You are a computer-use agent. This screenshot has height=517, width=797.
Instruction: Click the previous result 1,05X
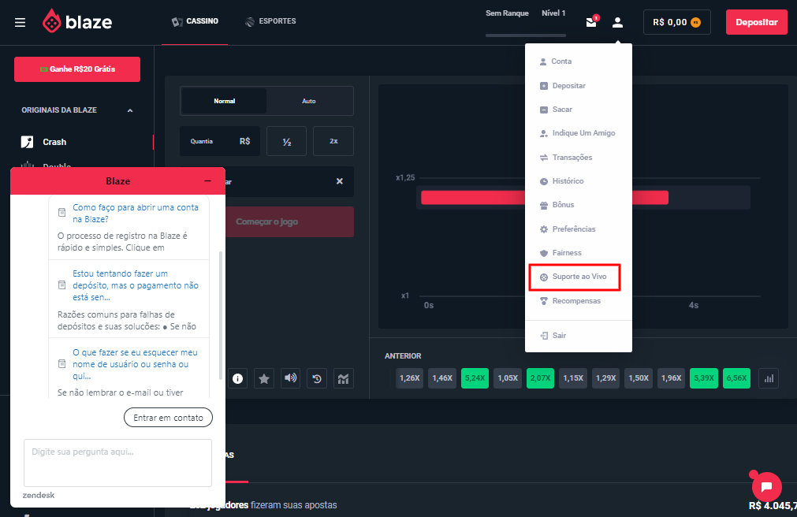click(x=507, y=378)
